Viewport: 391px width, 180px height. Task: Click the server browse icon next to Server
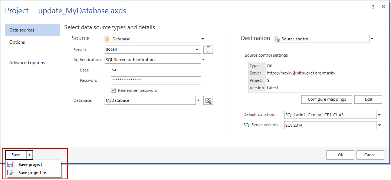click(x=208, y=50)
